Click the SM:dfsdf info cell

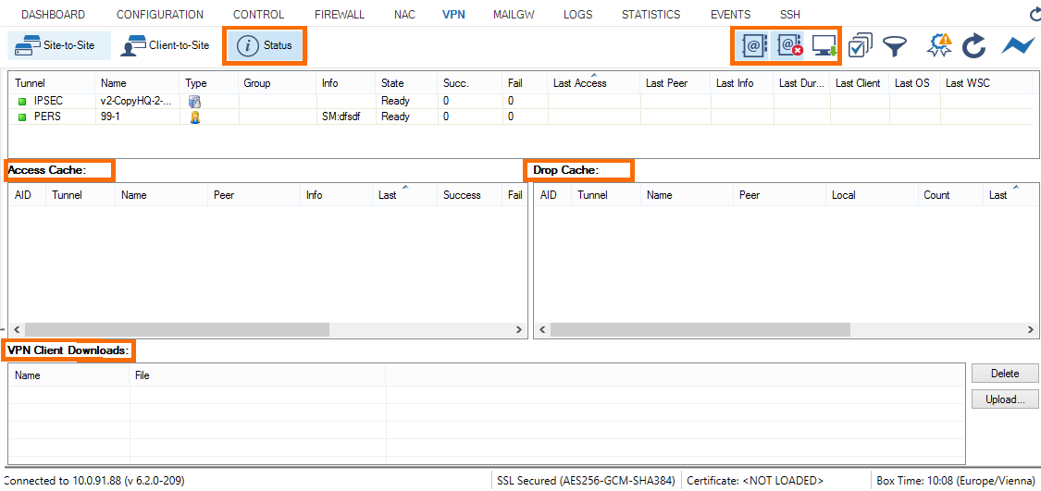(345, 117)
